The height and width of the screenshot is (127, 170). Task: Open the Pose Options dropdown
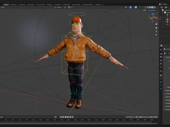pyautogui.click(x=153, y=10)
